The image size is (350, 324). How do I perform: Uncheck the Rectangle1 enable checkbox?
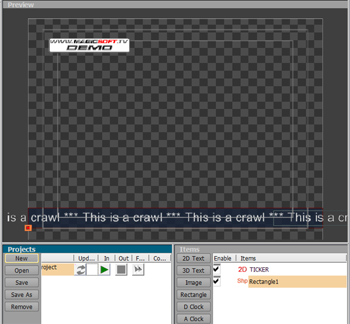pyautogui.click(x=216, y=281)
